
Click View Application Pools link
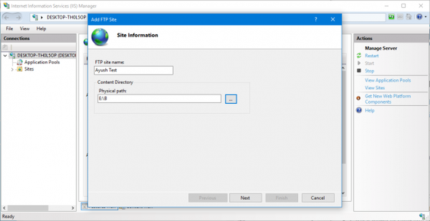click(387, 80)
